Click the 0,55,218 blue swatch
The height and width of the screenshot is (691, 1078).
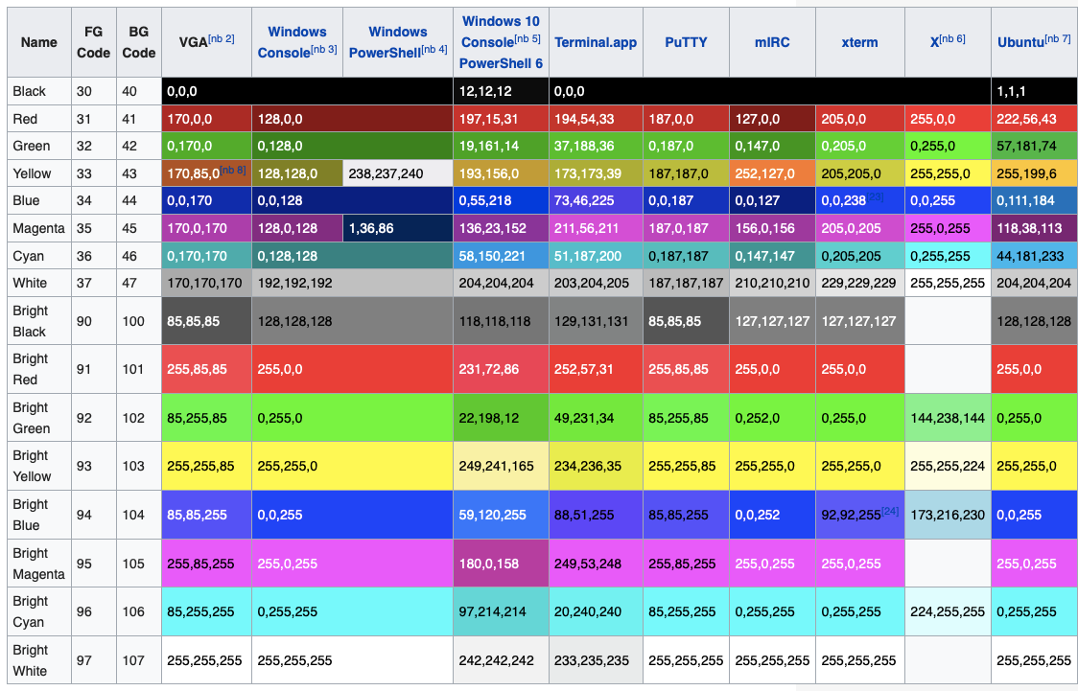click(502, 201)
